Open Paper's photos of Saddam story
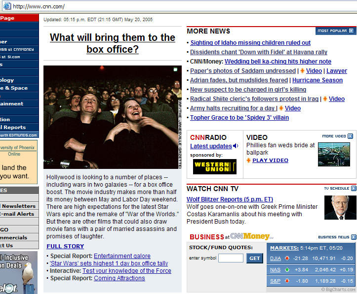This screenshot has height=294, width=357. pyautogui.click(x=243, y=71)
